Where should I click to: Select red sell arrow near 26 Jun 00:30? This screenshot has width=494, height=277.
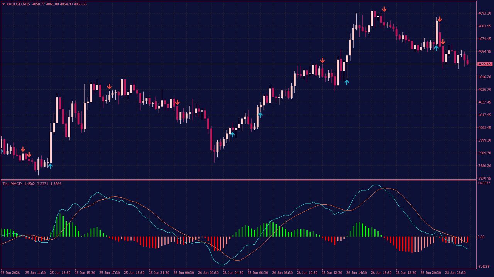tap(177, 103)
